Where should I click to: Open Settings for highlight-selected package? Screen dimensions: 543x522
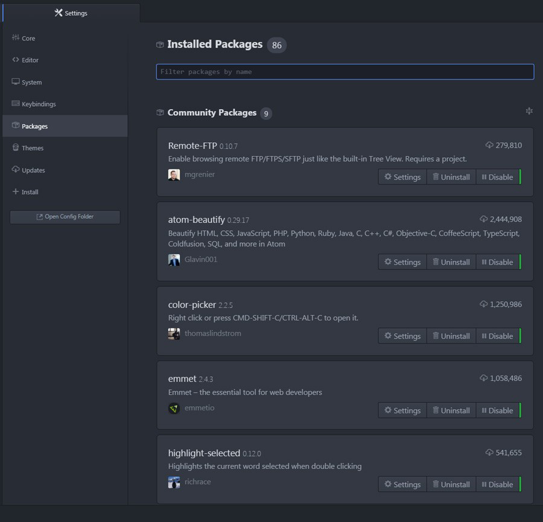pos(402,484)
